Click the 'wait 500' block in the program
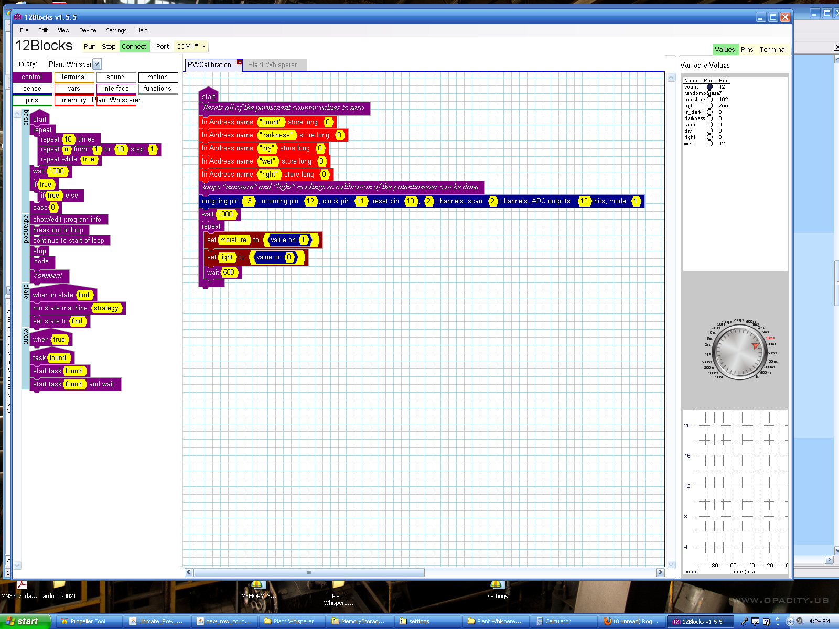Screen dimensions: 839x629 click(x=222, y=273)
